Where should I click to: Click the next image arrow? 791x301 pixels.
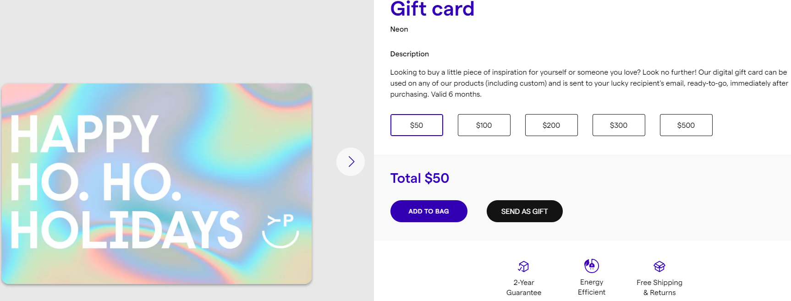pos(351,162)
